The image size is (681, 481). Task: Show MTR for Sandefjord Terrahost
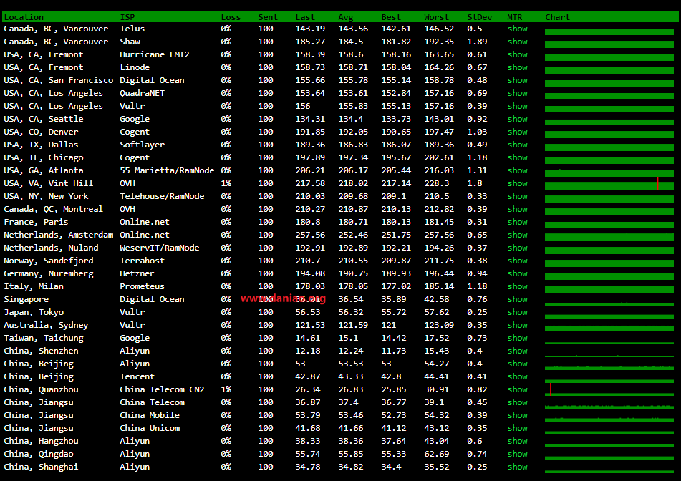(x=517, y=261)
